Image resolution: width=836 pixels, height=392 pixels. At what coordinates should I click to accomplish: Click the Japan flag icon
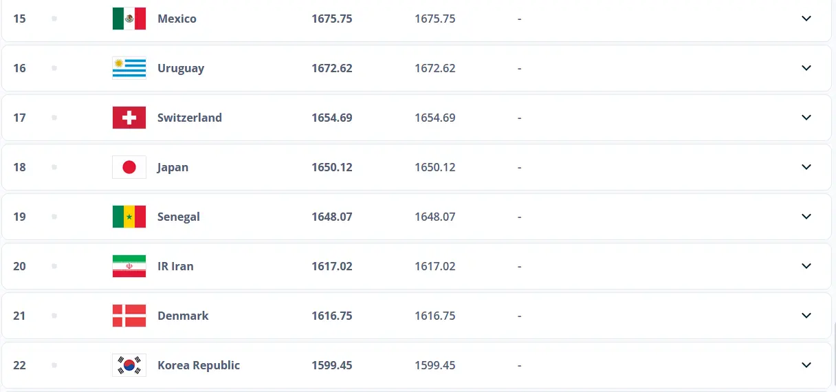click(129, 167)
